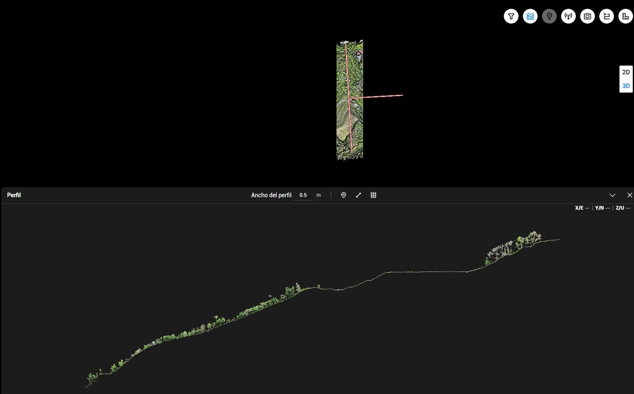Take a screenshot with the camera icon
The width and height of the screenshot is (634, 394).
click(x=588, y=16)
